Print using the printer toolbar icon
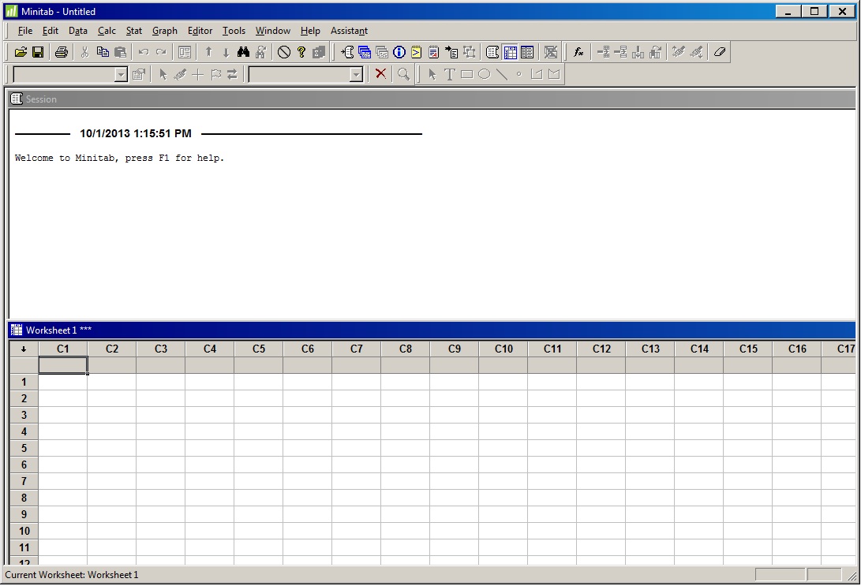Screen dimensions: 861x586 point(62,52)
